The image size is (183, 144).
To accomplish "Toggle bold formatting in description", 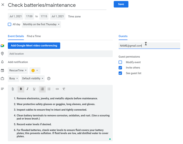I will (21, 89).
